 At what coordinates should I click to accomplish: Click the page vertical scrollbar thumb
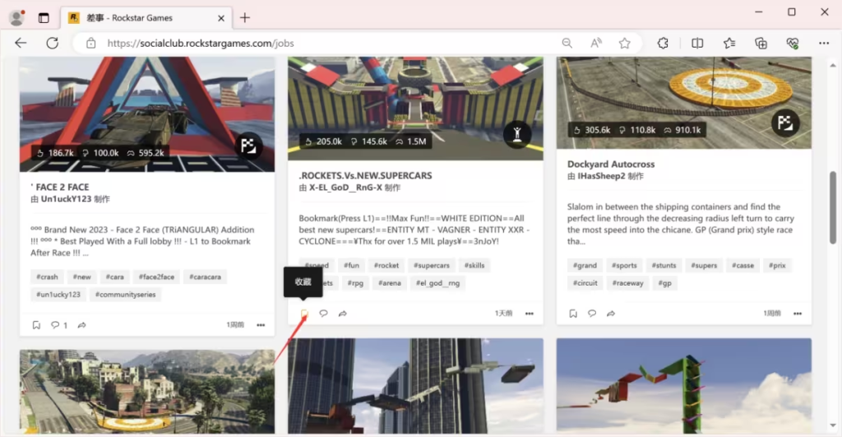click(x=833, y=207)
